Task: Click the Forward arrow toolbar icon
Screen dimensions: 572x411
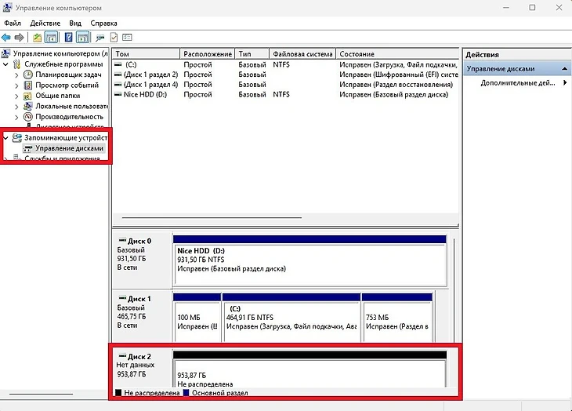Action: coord(20,37)
